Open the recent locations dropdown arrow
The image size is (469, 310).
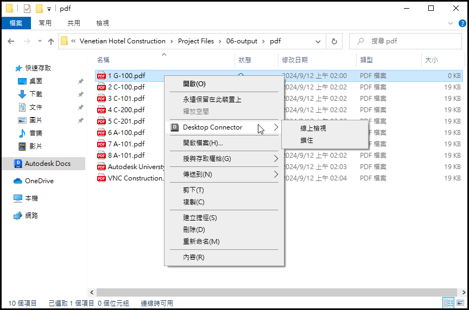tap(40, 41)
